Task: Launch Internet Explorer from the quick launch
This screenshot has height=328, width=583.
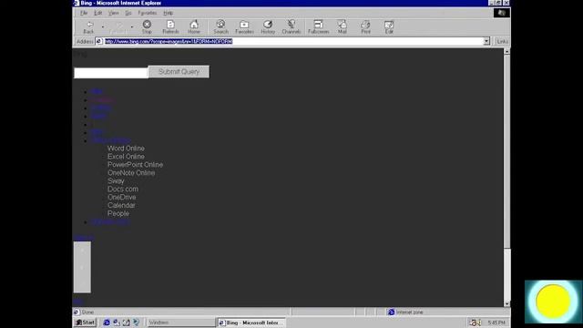Action: click(x=107, y=323)
